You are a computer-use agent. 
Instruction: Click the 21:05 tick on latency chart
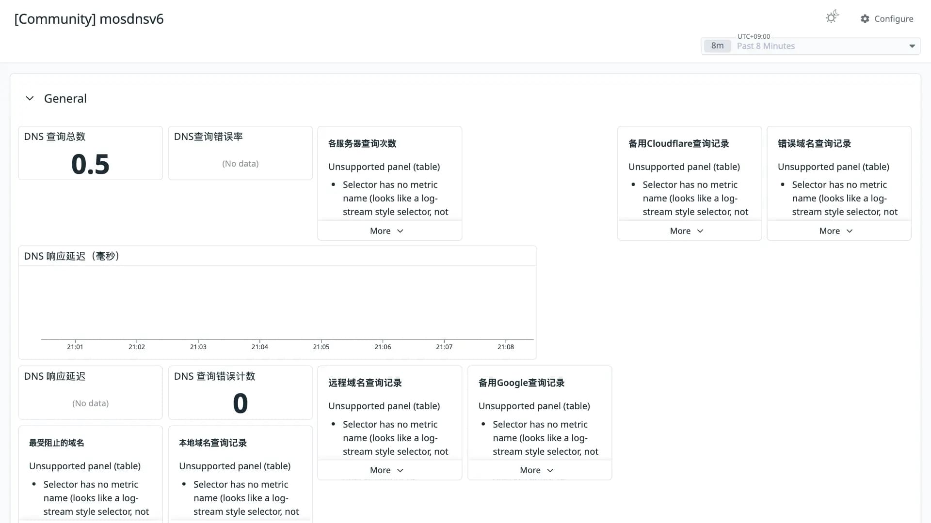(321, 347)
